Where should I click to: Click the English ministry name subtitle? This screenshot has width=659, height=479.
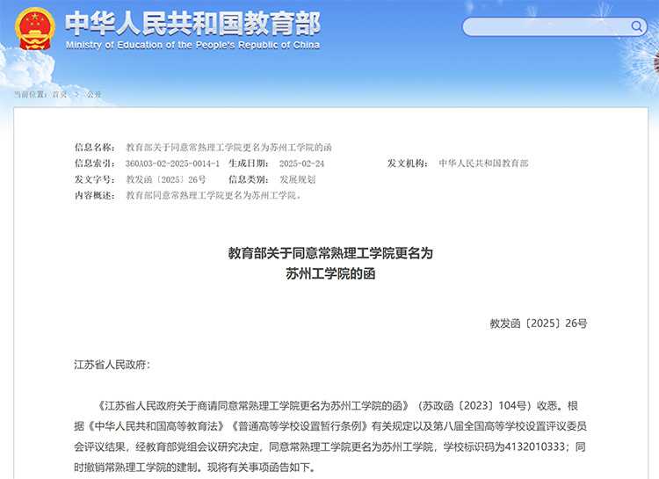(x=192, y=45)
